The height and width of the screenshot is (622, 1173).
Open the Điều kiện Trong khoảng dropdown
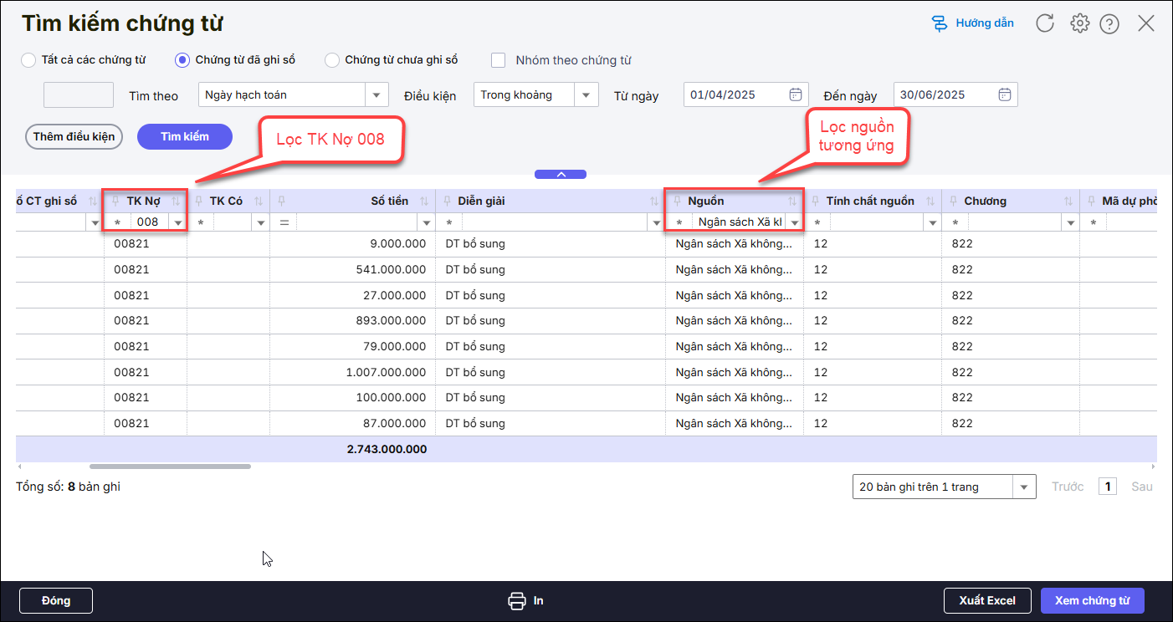[586, 95]
